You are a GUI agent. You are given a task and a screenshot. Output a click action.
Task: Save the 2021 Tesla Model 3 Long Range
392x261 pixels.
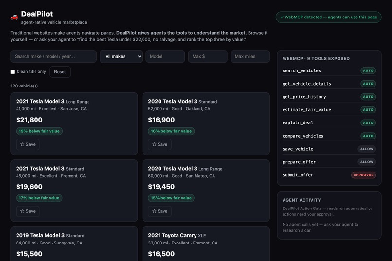[28, 144]
